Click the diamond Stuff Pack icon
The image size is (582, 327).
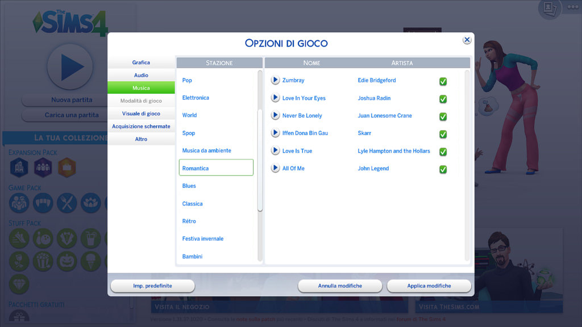pyautogui.click(x=19, y=285)
